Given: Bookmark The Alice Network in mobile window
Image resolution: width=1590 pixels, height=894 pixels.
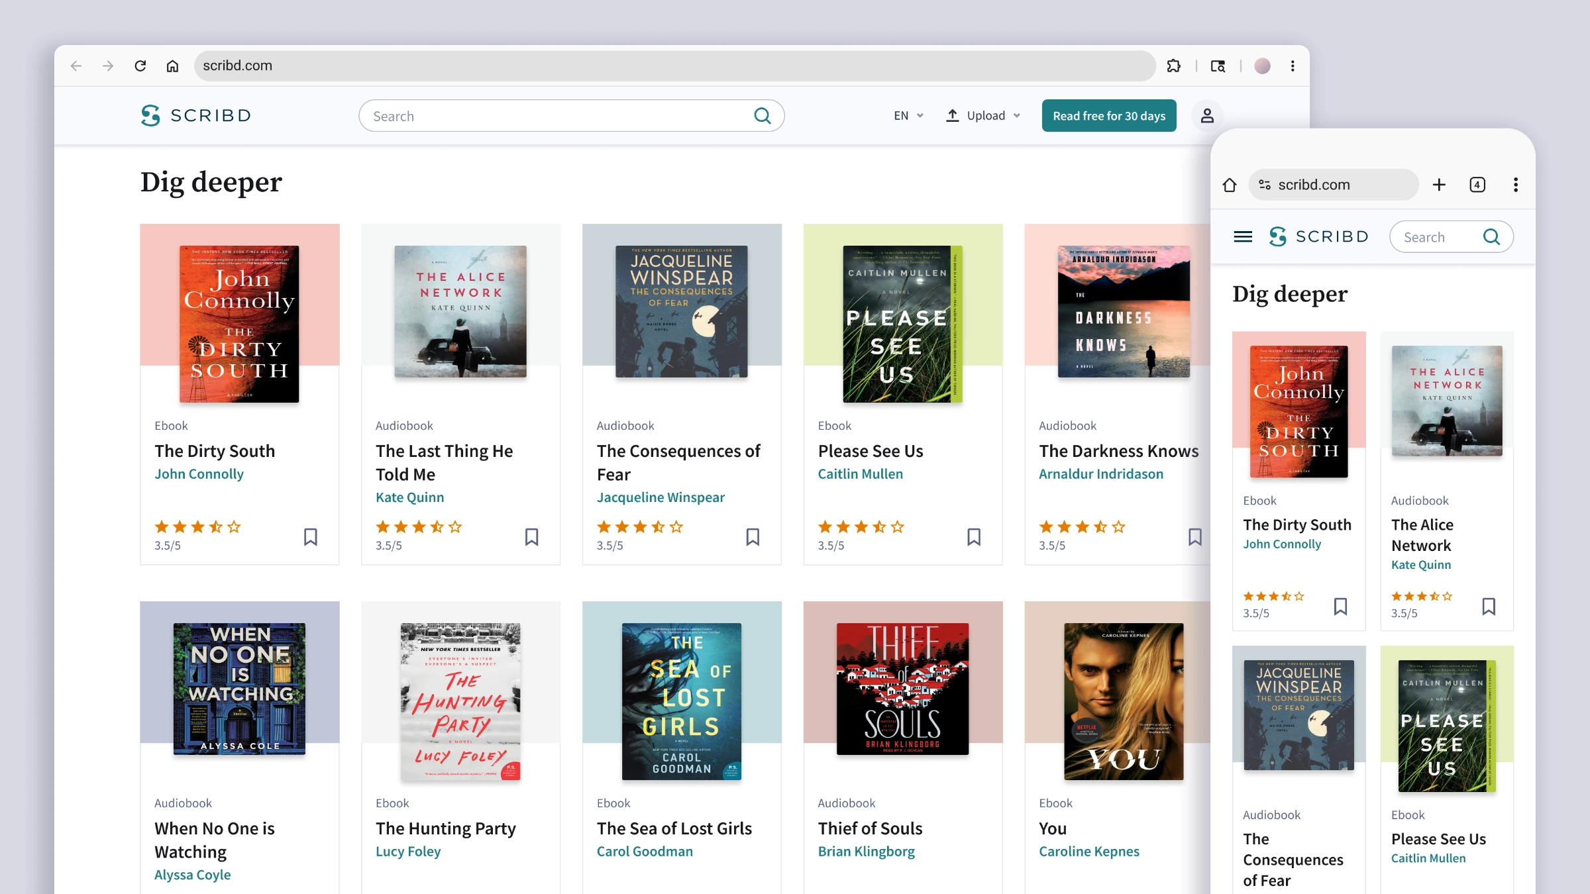Looking at the screenshot, I should [1489, 606].
